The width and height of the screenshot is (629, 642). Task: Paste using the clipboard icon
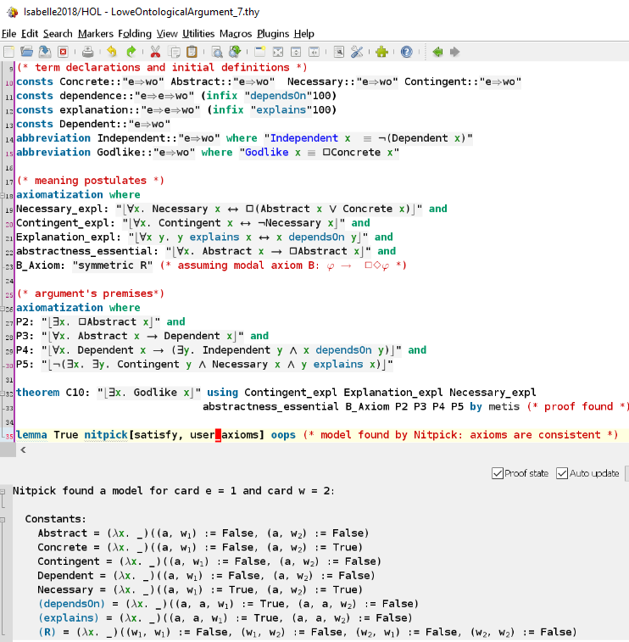click(192, 52)
